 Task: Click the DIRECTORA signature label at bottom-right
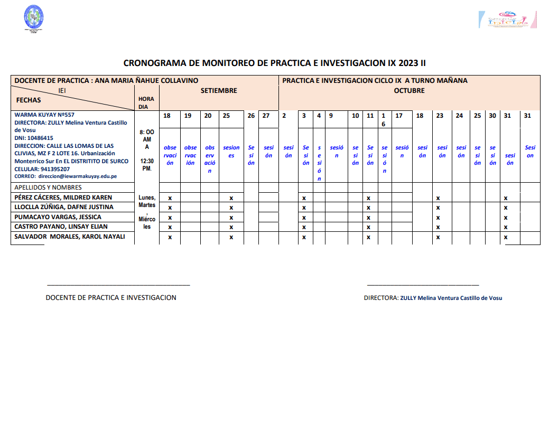point(433,298)
